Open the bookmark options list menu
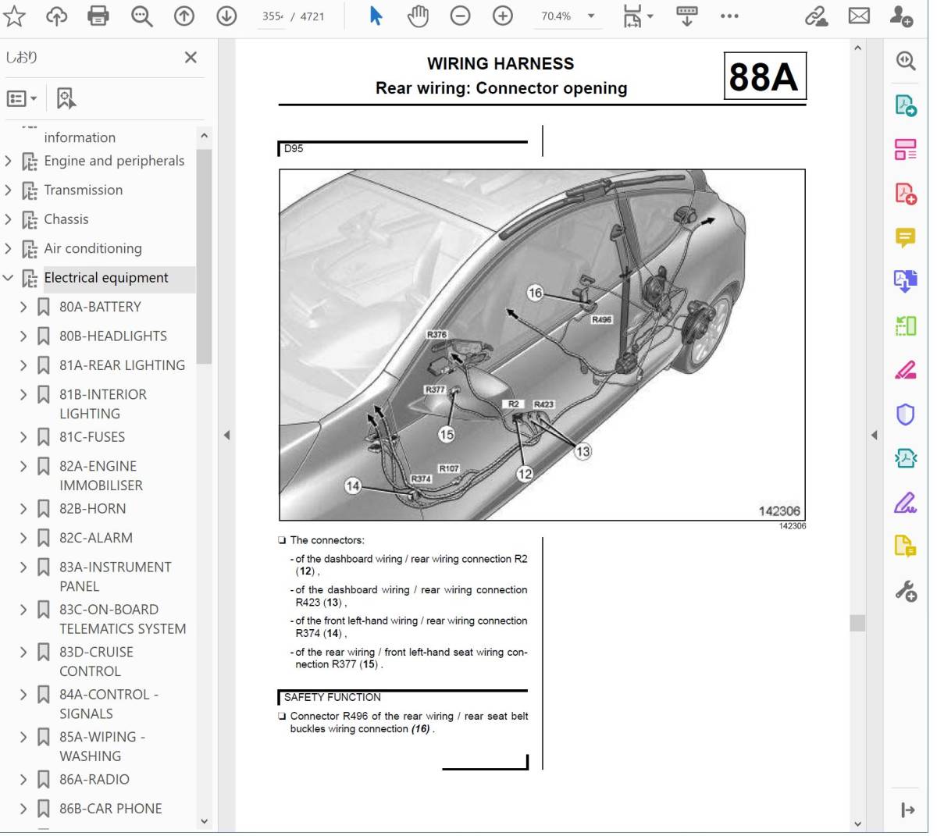The height and width of the screenshot is (836, 937). 21,98
